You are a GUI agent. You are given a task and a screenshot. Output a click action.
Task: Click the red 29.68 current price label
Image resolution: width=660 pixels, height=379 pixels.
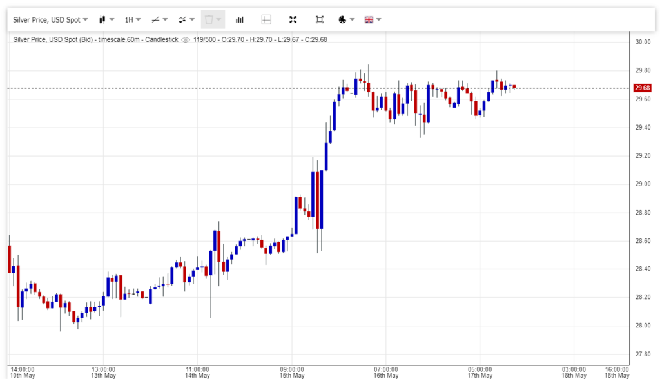[x=642, y=88]
